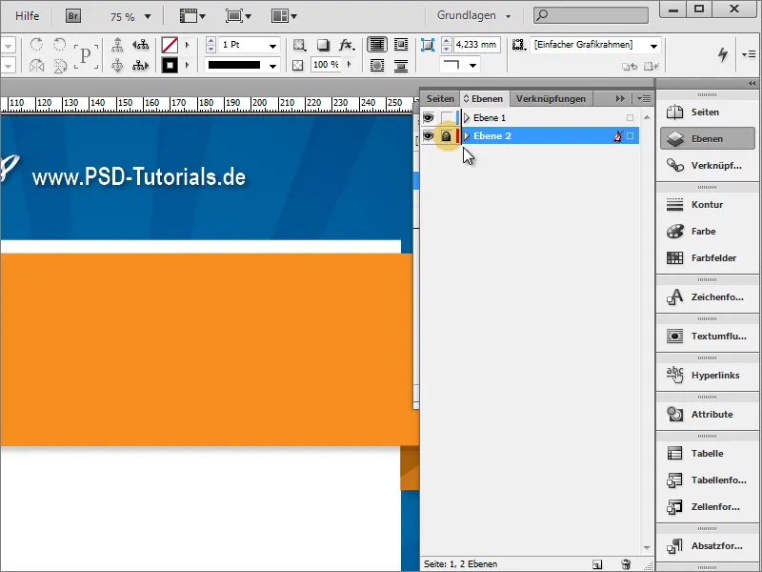762x572 pixels.
Task: Click the object style icon beside Einfacher Grafikrahmen
Action: tap(519, 45)
